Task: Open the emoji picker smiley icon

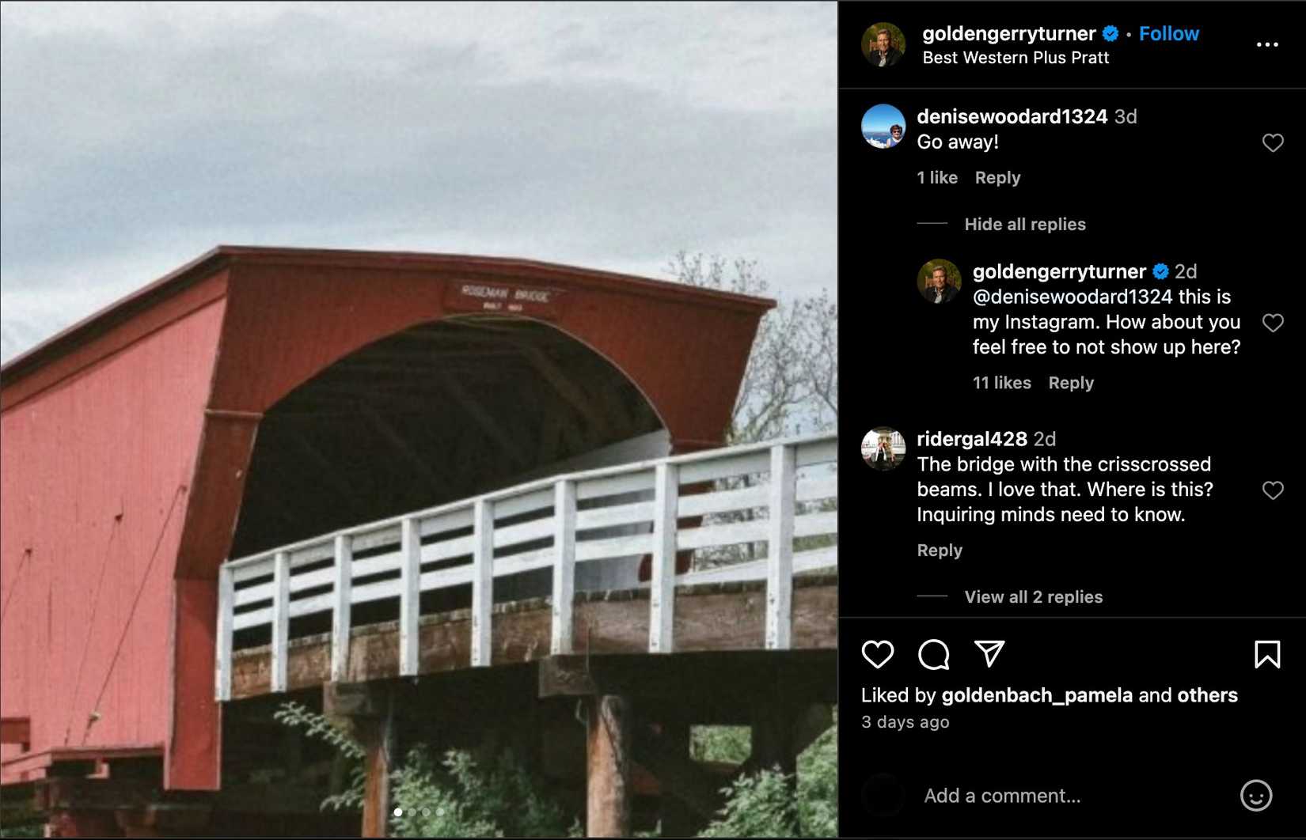Action: (1255, 795)
